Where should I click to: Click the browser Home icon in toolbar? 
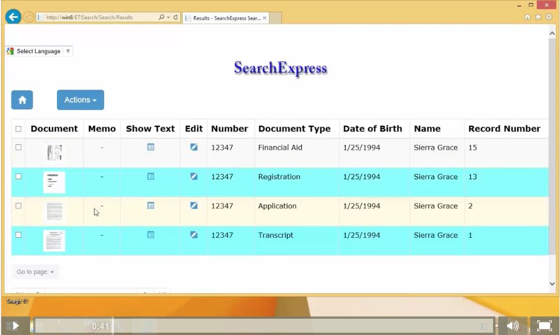point(527,17)
